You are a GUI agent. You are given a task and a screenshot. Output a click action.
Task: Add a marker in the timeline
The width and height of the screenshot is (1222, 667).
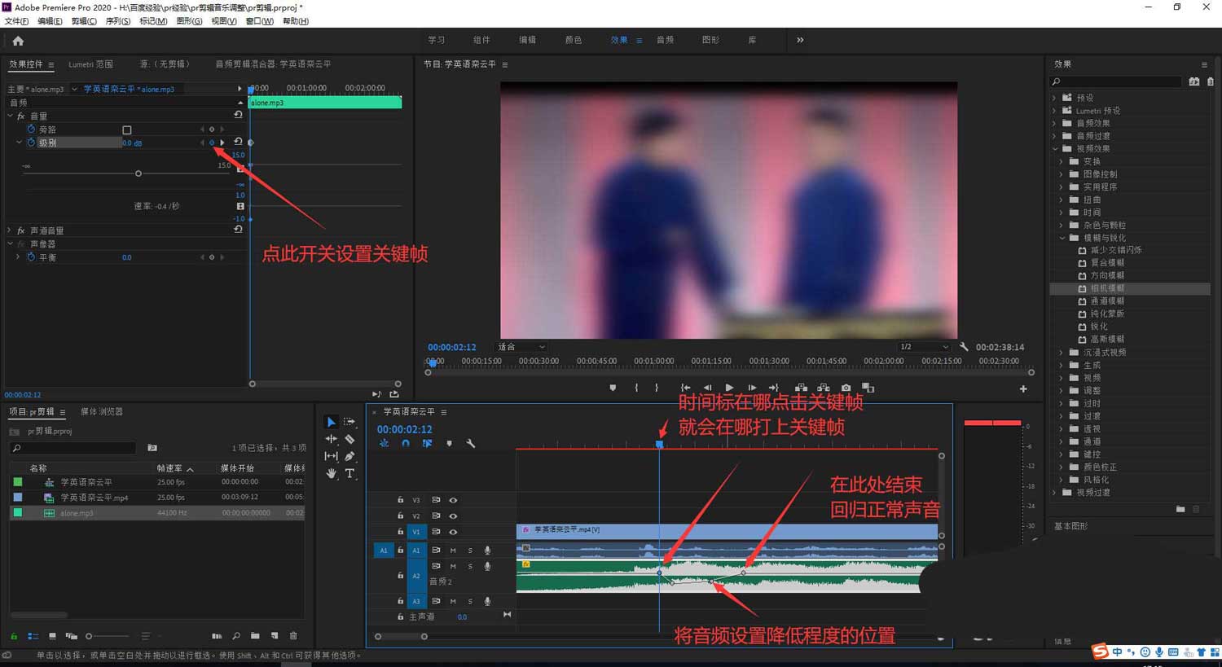tap(449, 444)
